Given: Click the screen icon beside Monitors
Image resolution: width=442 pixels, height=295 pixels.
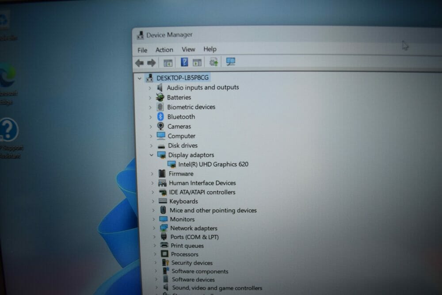Looking at the screenshot, I should click(164, 219).
